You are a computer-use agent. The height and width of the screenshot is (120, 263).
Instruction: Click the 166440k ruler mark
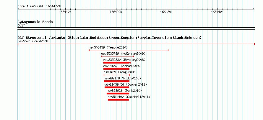click(x=217, y=12)
